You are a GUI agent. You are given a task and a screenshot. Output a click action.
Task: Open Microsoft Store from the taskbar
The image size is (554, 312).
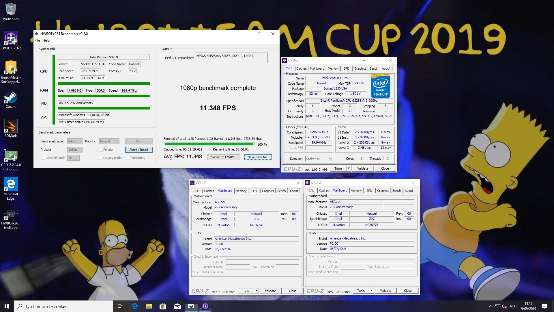163,306
